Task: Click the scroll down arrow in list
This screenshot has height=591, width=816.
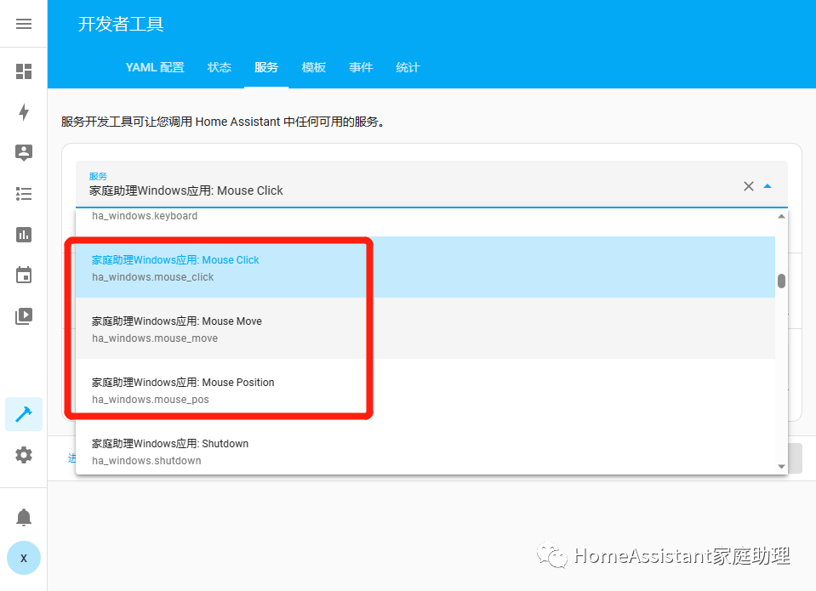Action: (781, 467)
